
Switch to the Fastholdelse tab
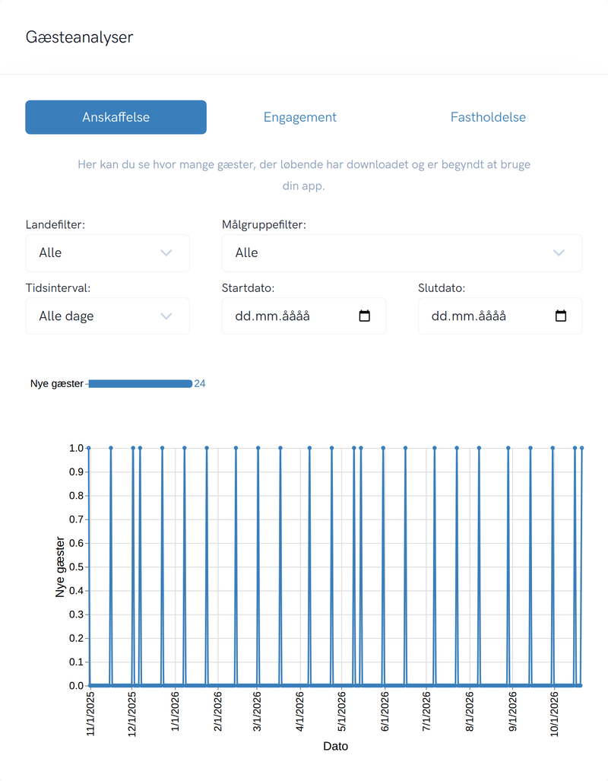coord(488,117)
